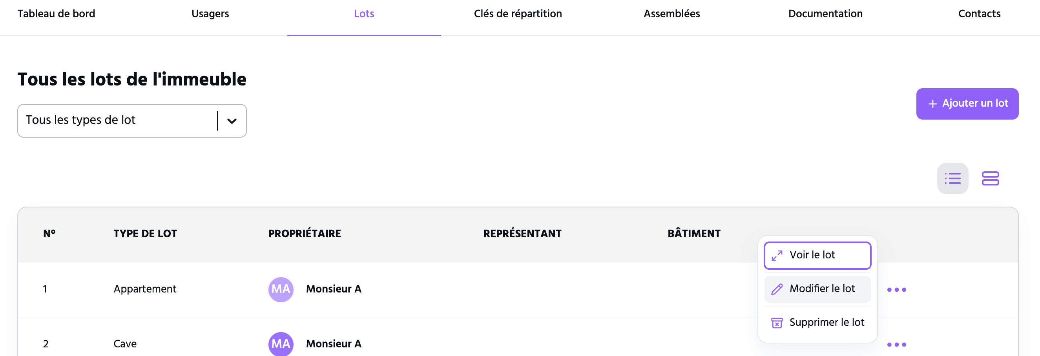Open Monsieur A owner link in row 1
Viewport: 1040px width, 356px height.
(334, 289)
